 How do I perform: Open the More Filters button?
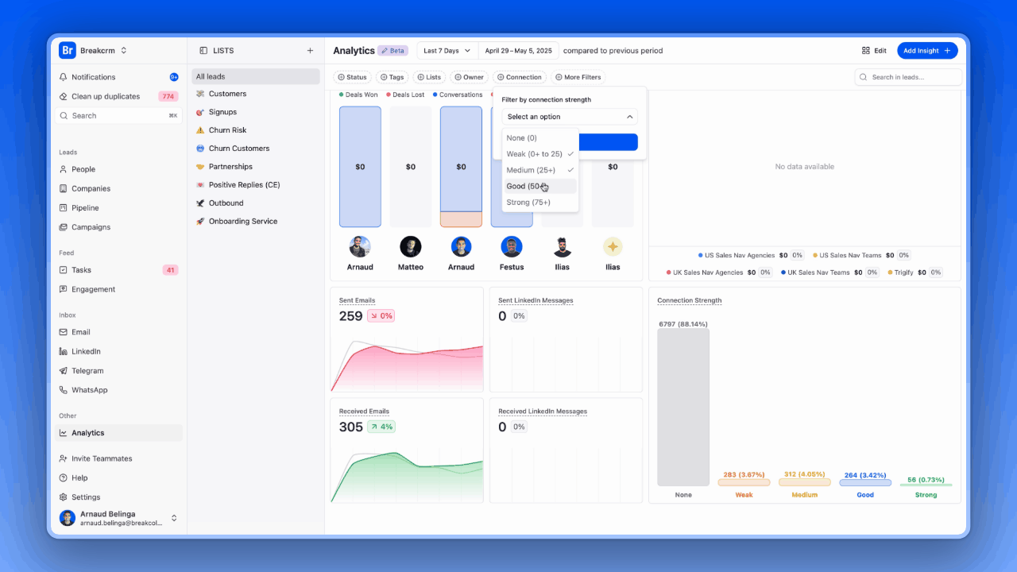pyautogui.click(x=578, y=77)
